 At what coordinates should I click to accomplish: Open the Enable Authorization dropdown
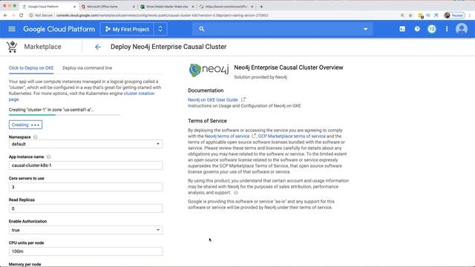coord(86,230)
